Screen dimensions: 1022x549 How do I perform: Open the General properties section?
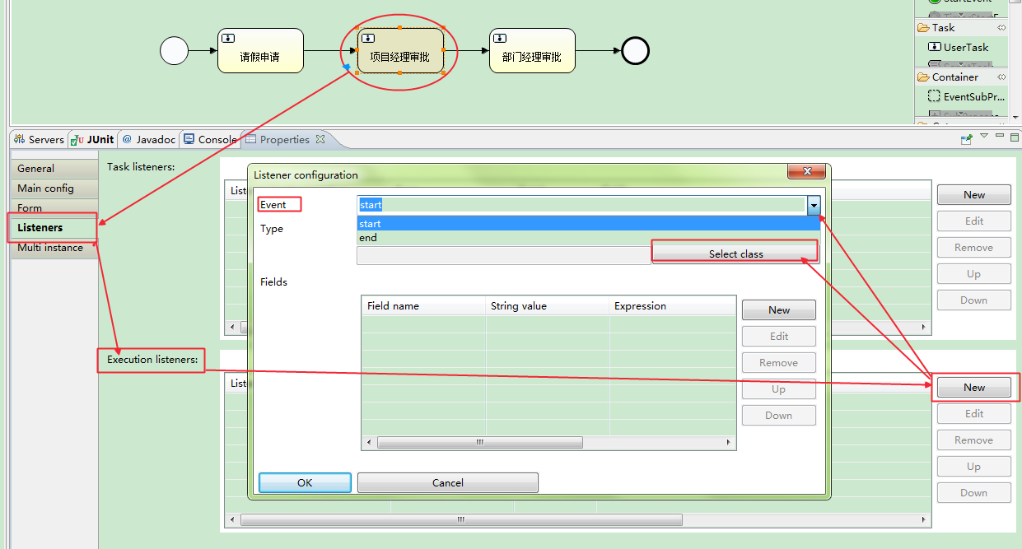pos(53,168)
